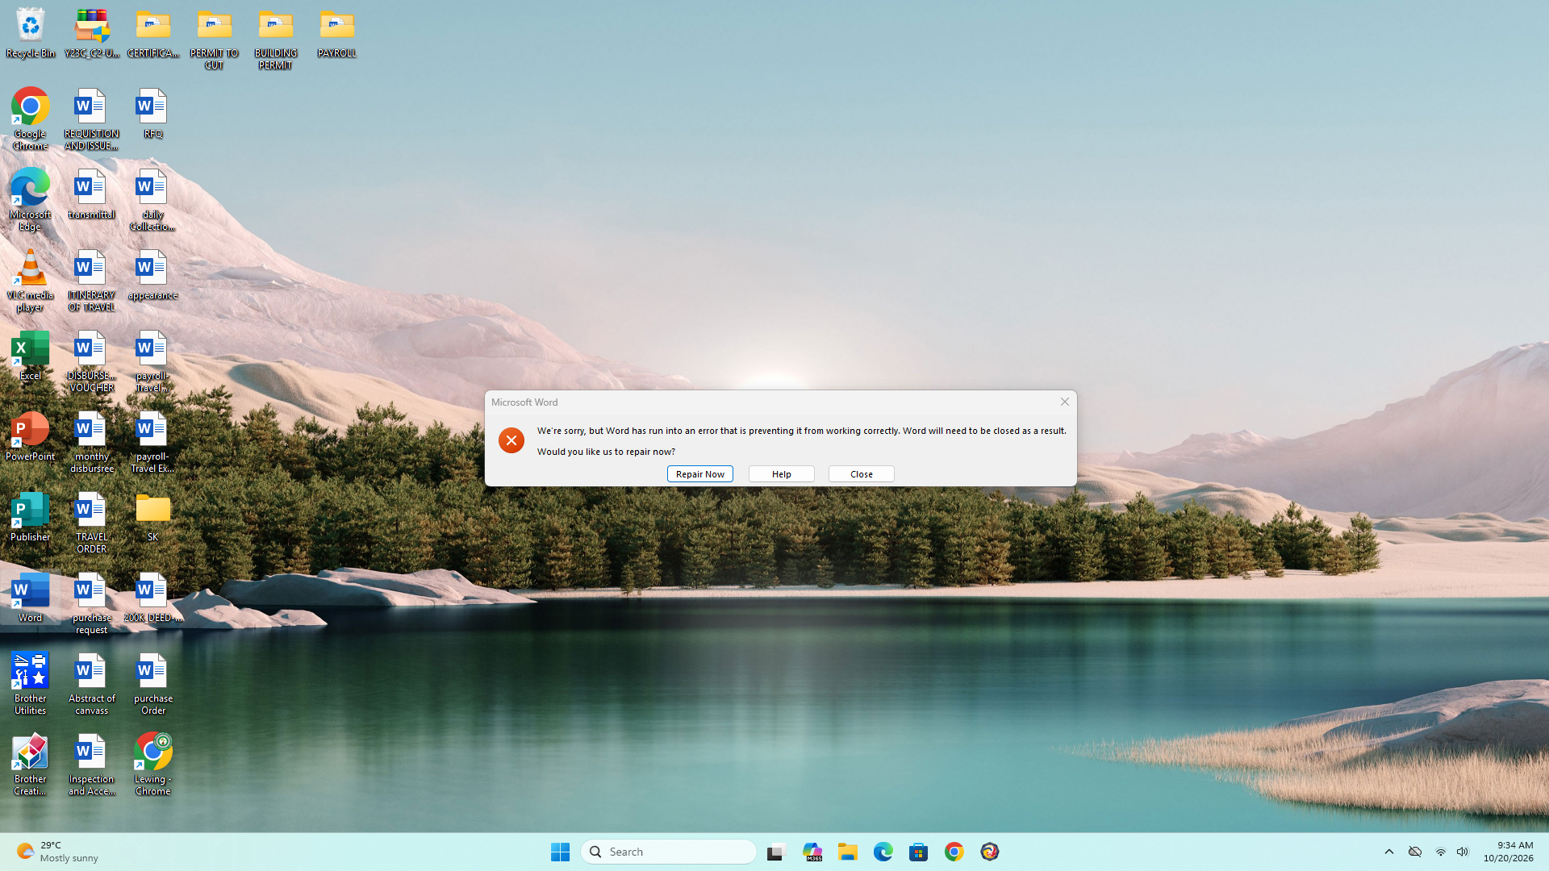Select the PERMIT TO CUT folder

215,39
